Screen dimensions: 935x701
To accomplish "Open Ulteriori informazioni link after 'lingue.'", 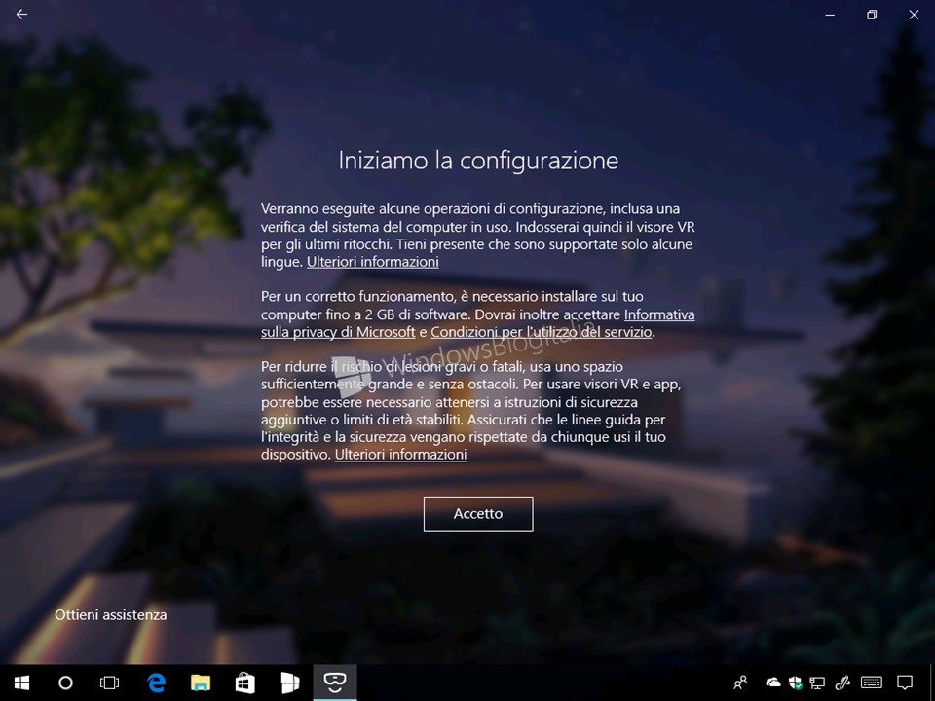I will point(373,262).
